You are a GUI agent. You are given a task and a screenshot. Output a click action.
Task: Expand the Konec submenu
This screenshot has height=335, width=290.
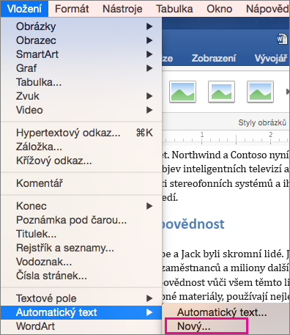click(81, 206)
